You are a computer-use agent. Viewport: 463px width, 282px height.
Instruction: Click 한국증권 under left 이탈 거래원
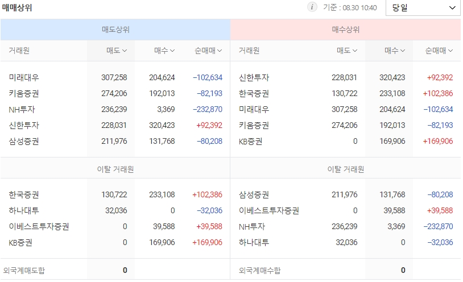tap(24, 194)
